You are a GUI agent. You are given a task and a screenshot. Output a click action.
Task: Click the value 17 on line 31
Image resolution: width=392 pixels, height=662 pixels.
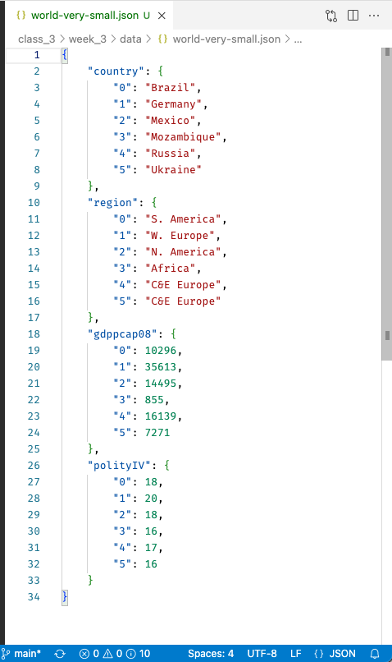tap(151, 548)
